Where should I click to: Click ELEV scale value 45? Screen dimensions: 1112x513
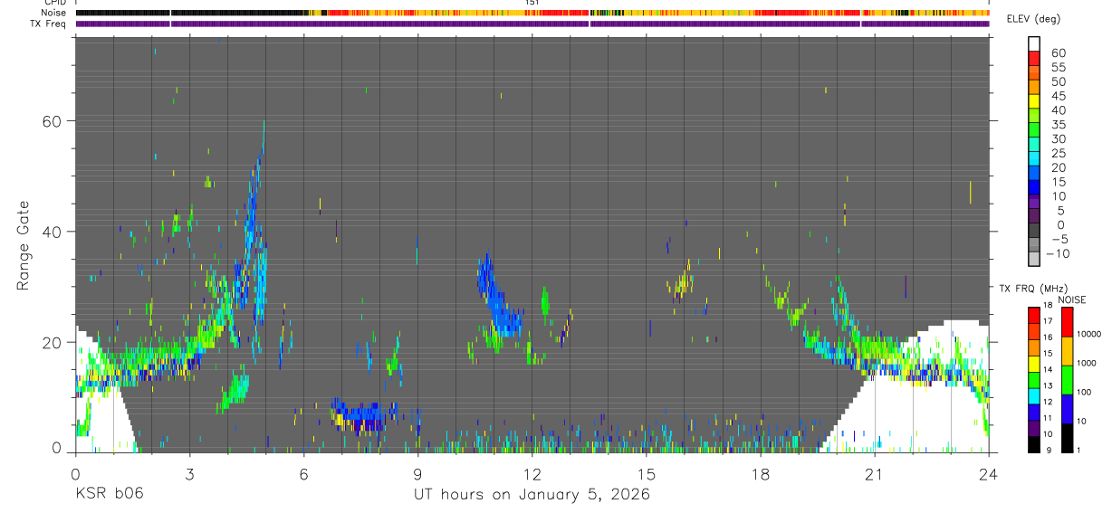tap(1058, 96)
